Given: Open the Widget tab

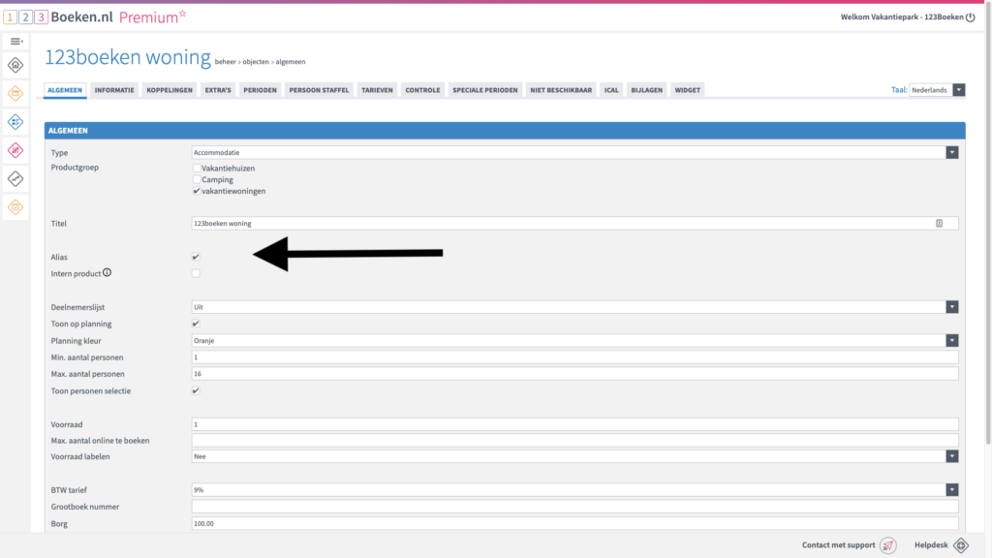Looking at the screenshot, I should coord(688,90).
